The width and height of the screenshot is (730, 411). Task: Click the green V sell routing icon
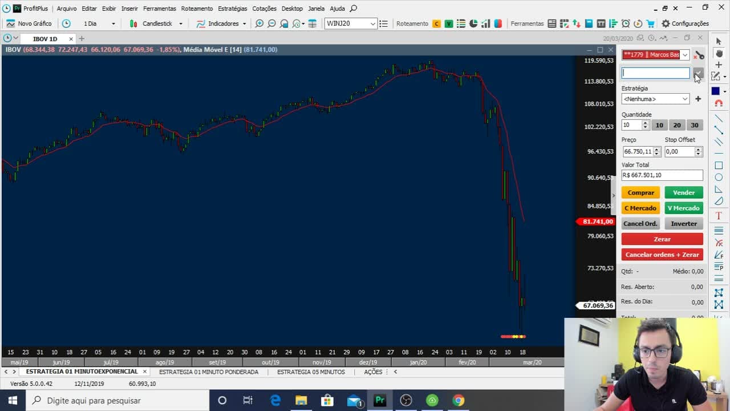click(449, 23)
